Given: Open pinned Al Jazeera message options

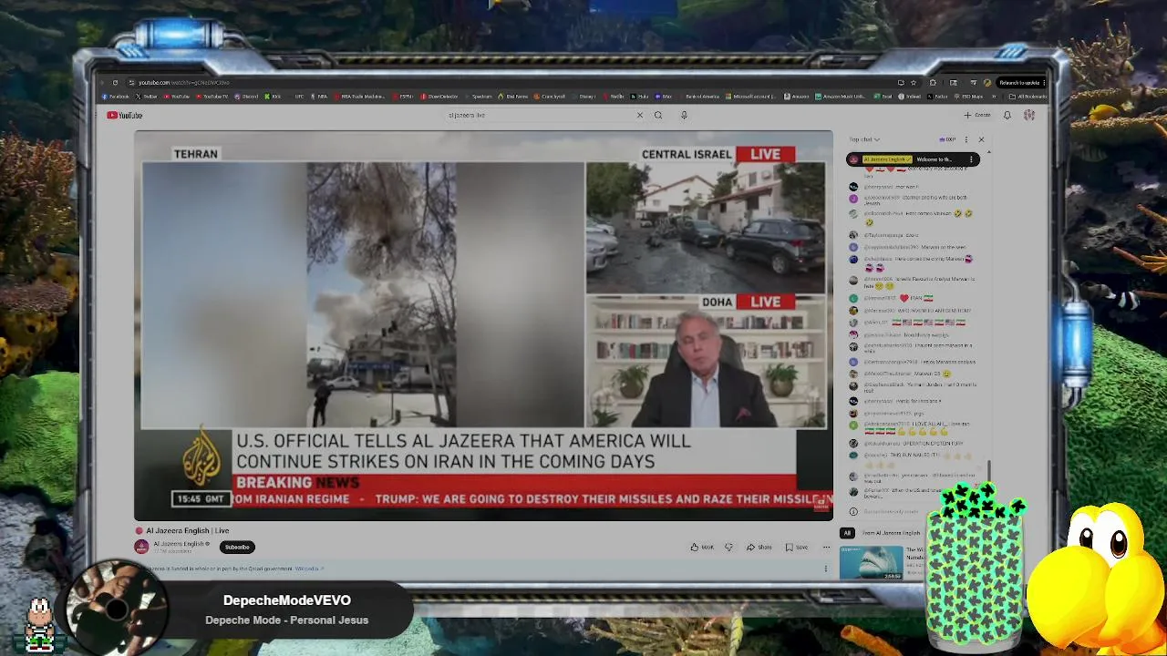Looking at the screenshot, I should pos(972,159).
